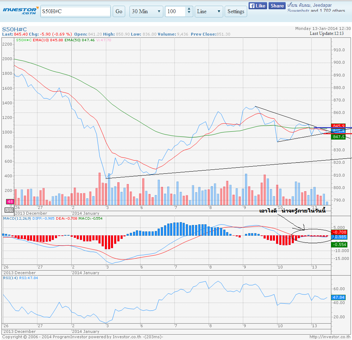Click the 100 bars count field
352x340 pixels.
[175, 11]
